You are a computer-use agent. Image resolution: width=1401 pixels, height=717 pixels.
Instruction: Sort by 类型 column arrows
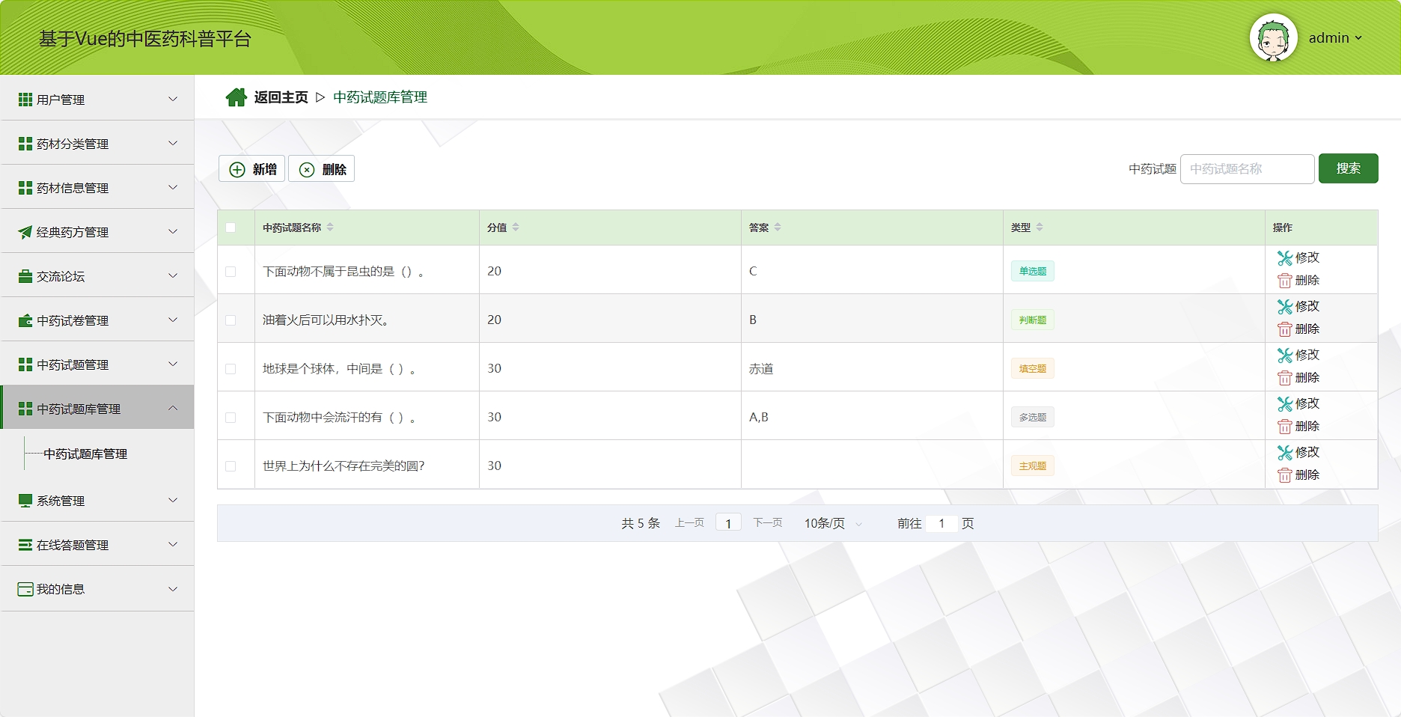coord(1040,228)
